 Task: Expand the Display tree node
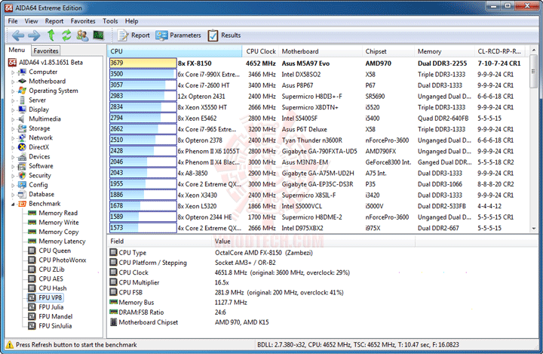tap(13, 109)
